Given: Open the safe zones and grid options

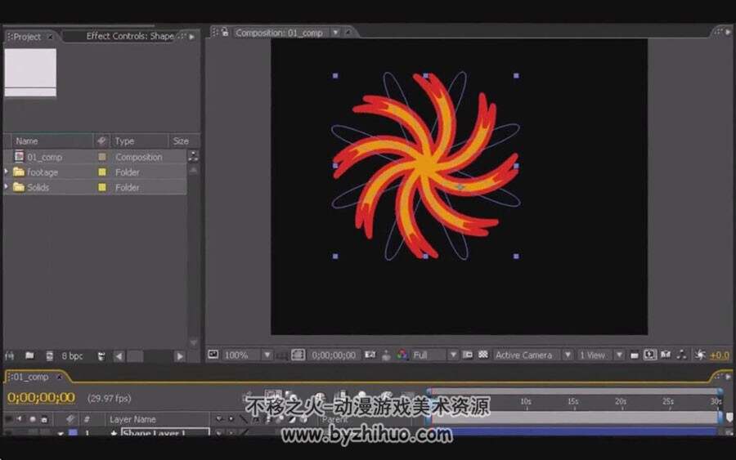Looking at the screenshot, I should [x=281, y=355].
